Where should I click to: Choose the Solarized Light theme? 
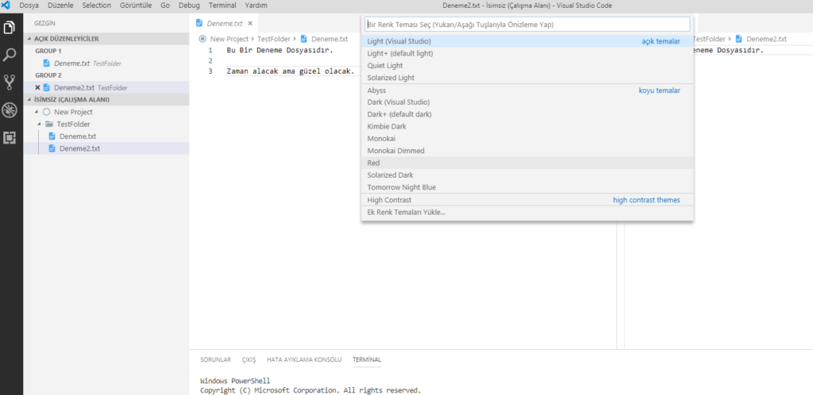point(527,78)
